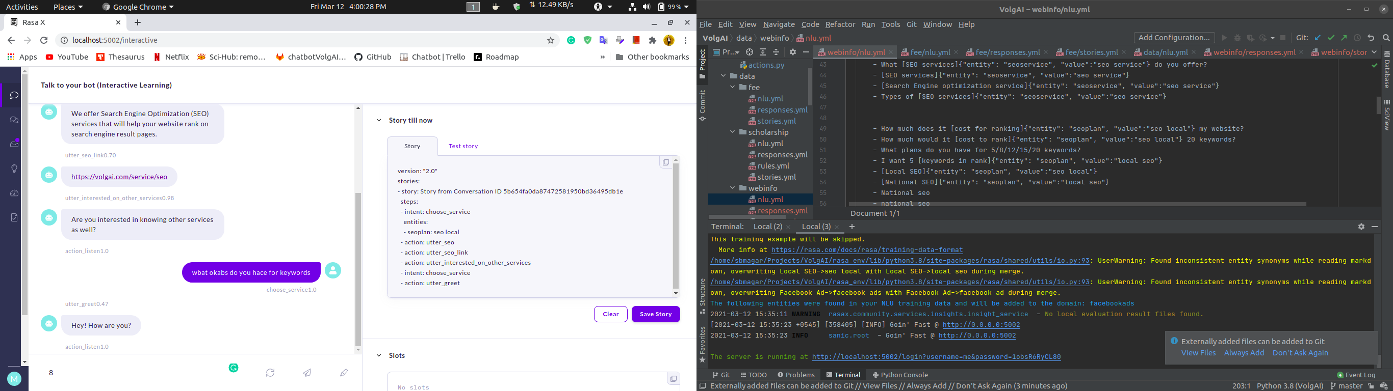
Task: Toggle Project tool window stripe button
Action: point(703,64)
